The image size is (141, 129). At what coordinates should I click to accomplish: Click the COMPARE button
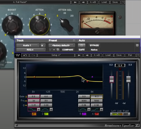(68, 50)
